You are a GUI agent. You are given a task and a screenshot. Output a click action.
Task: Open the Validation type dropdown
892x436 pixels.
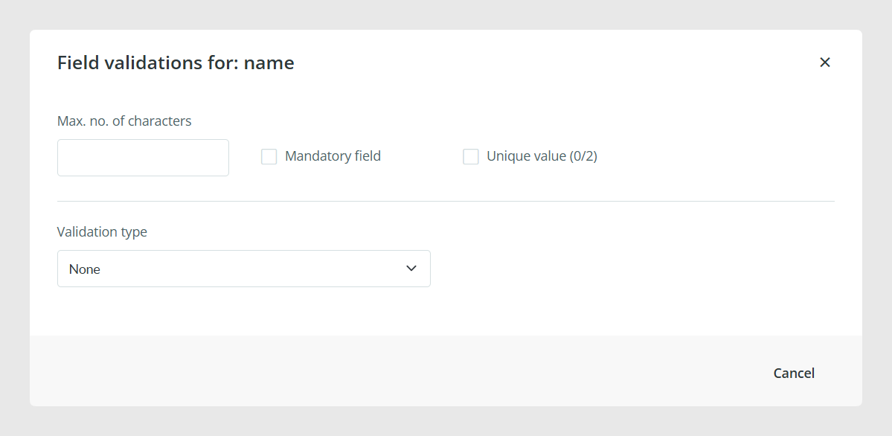click(243, 269)
